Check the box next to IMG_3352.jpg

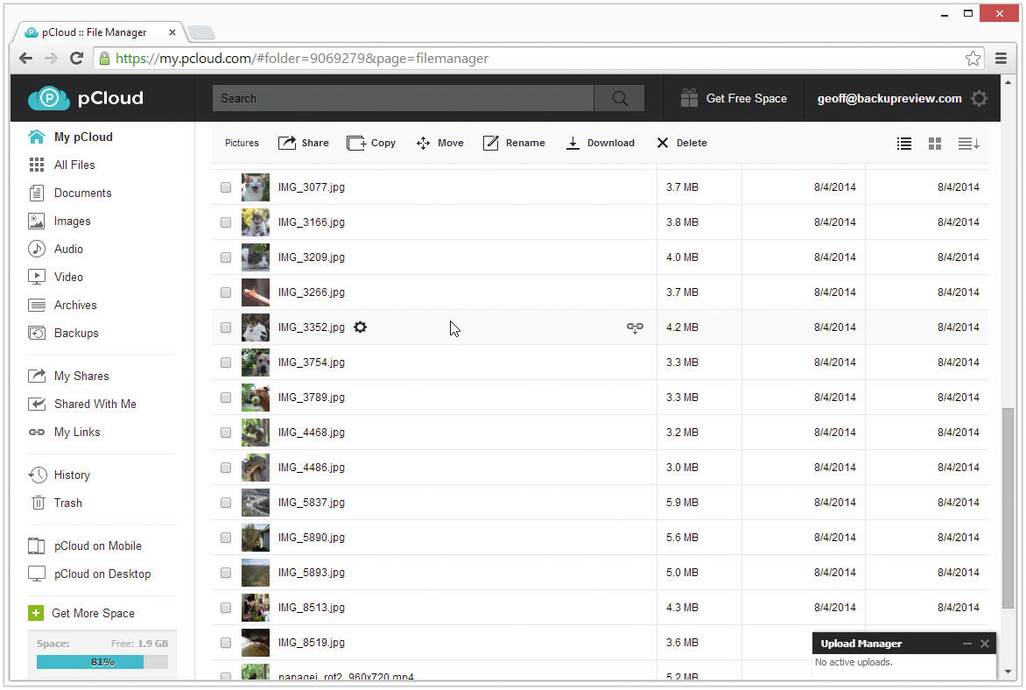pos(226,327)
